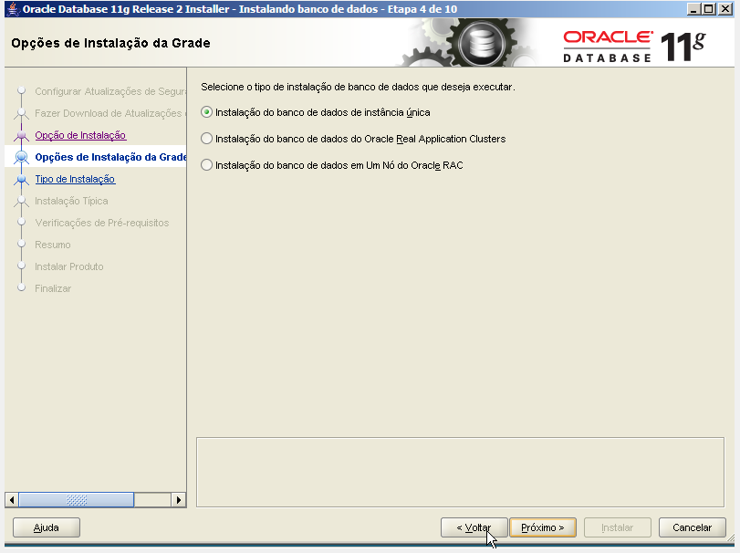Click the sidebar horizontal scrollbar thumb
Image resolution: width=740 pixels, height=553 pixels.
tap(77, 500)
